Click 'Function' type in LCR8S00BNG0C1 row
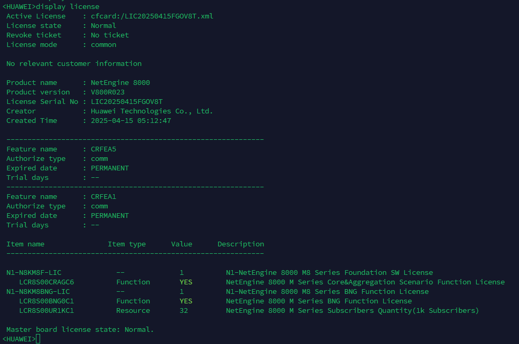The image size is (519, 344). (133, 301)
